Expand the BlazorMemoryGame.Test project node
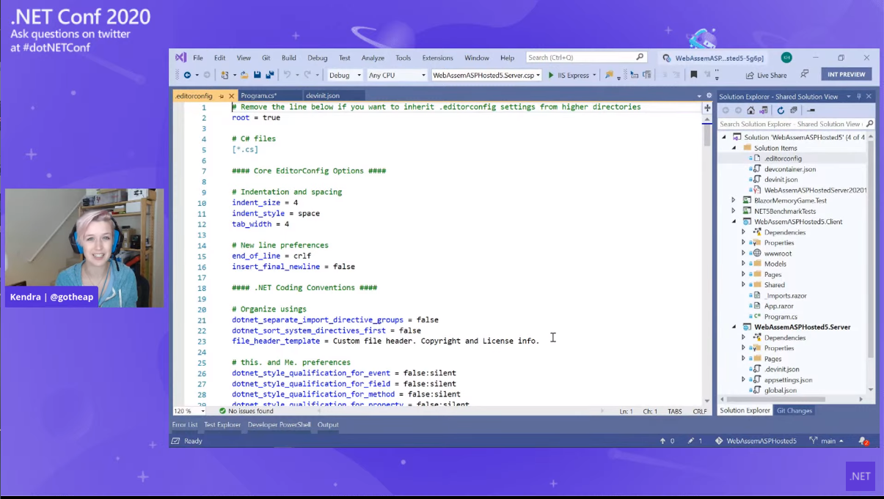This screenshot has width=884, height=499. tap(733, 200)
